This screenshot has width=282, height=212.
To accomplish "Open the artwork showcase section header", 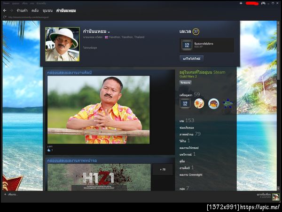I will click(70, 73).
